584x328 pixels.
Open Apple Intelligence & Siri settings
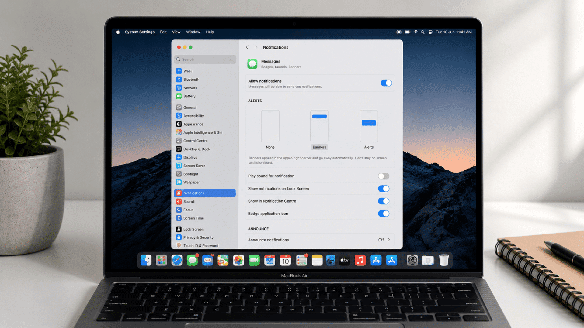click(205, 132)
